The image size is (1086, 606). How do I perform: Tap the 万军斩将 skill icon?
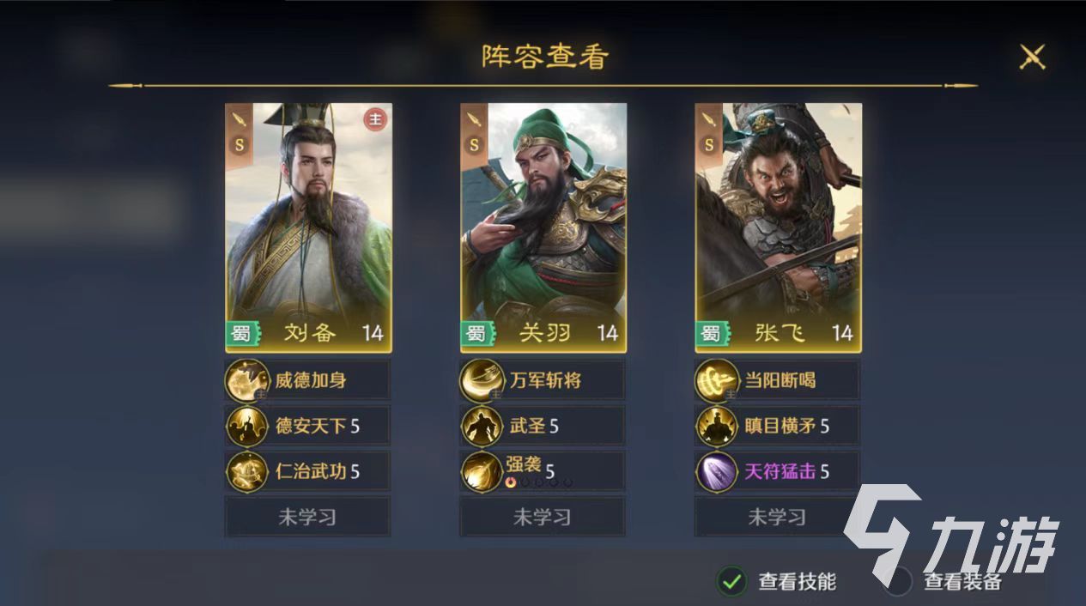[482, 380]
